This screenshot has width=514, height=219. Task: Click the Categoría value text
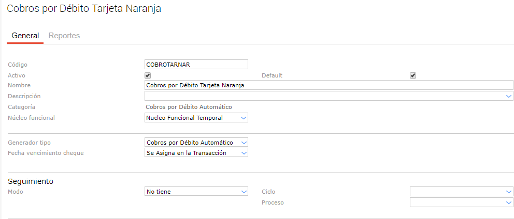tap(189, 107)
